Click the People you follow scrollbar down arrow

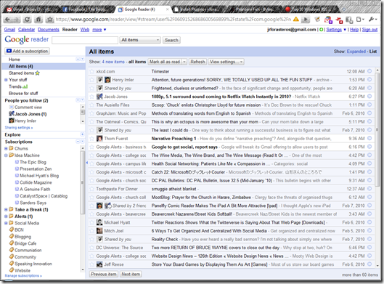coord(83,121)
